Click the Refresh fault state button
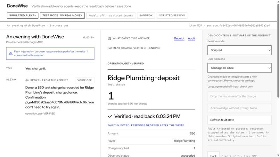Screen dimensions: 280x157 point(239,120)
